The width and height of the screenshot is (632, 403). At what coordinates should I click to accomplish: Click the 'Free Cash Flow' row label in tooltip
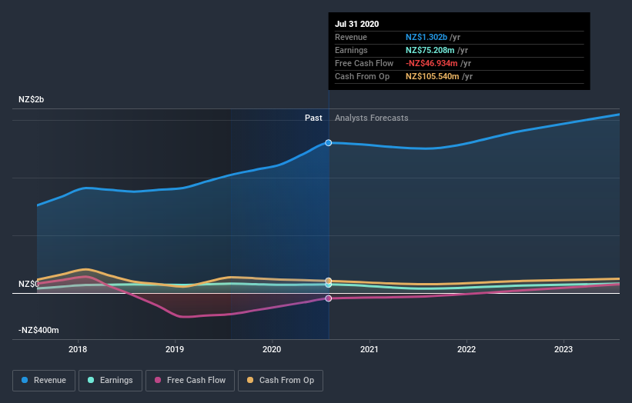364,63
